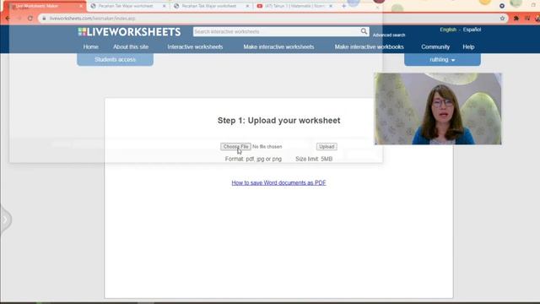Click the browser address bar URL
The width and height of the screenshot is (540, 304).
[92, 19]
